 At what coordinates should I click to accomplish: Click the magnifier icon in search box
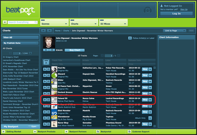(36, 22)
